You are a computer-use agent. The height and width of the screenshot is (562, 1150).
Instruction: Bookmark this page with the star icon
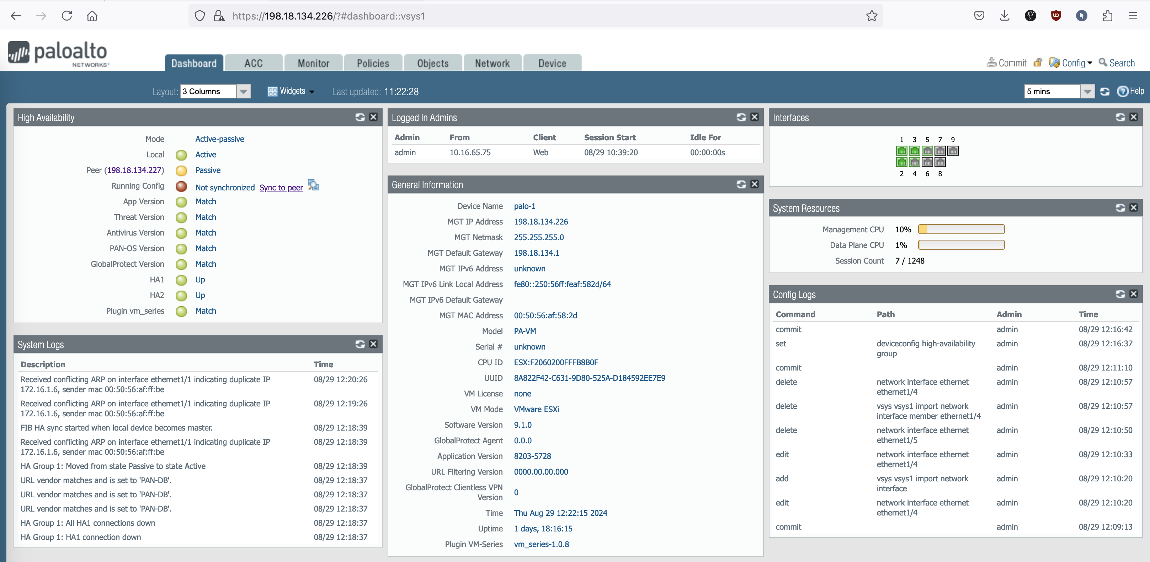(872, 16)
